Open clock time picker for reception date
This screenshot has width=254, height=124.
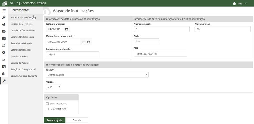[88, 42]
